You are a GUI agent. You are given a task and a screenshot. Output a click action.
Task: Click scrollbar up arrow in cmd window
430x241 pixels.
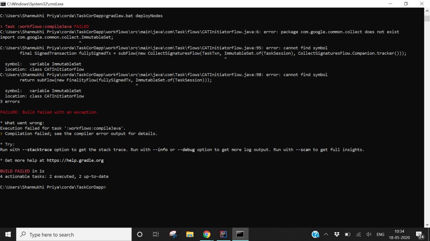pyautogui.click(x=427, y=11)
